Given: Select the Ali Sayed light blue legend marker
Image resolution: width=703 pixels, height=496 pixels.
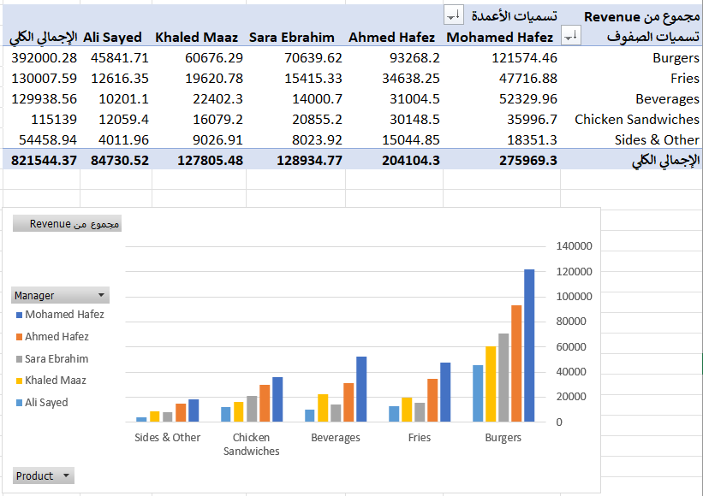Looking at the screenshot, I should (x=19, y=403).
